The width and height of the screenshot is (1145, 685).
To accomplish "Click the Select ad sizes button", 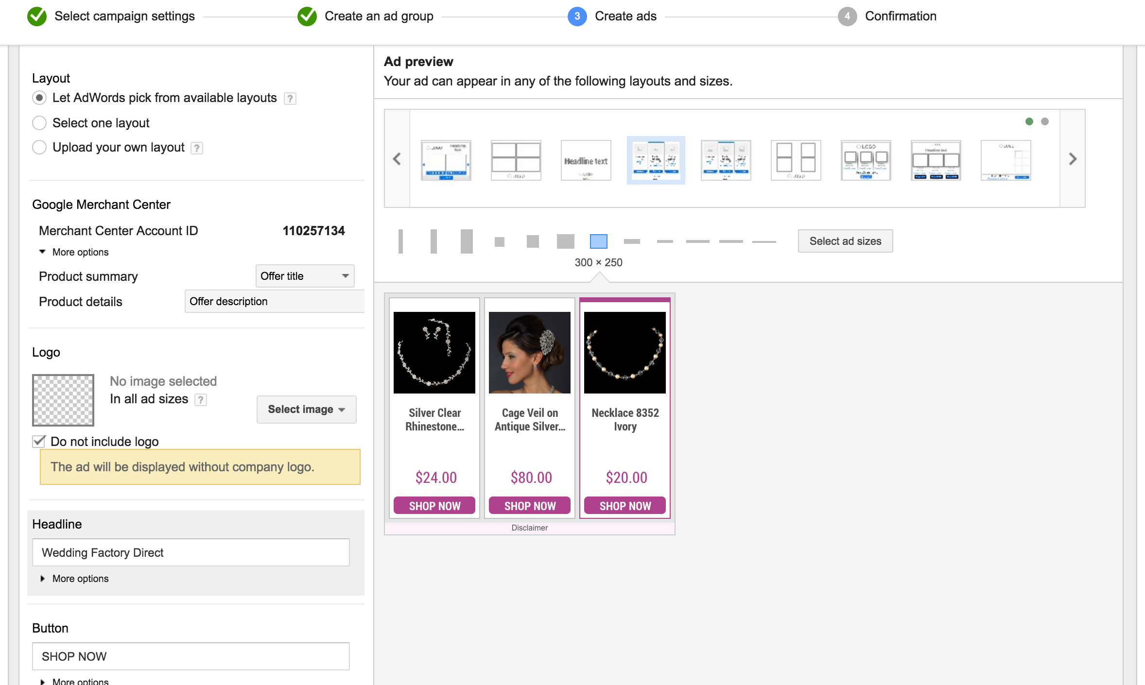I will click(845, 241).
